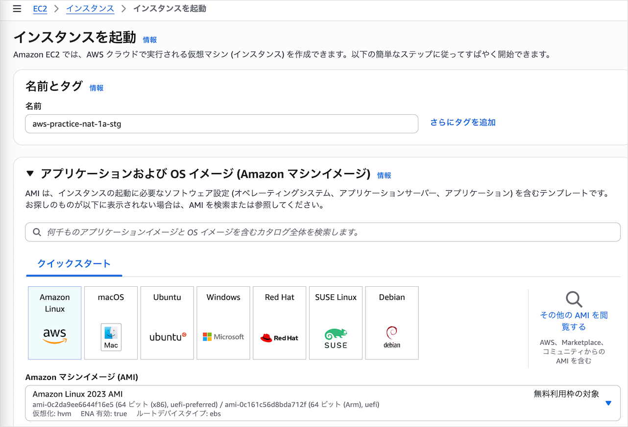The width and height of the screenshot is (628, 427).
Task: Open その他の AMI を閲覧する link
Action: point(574,321)
